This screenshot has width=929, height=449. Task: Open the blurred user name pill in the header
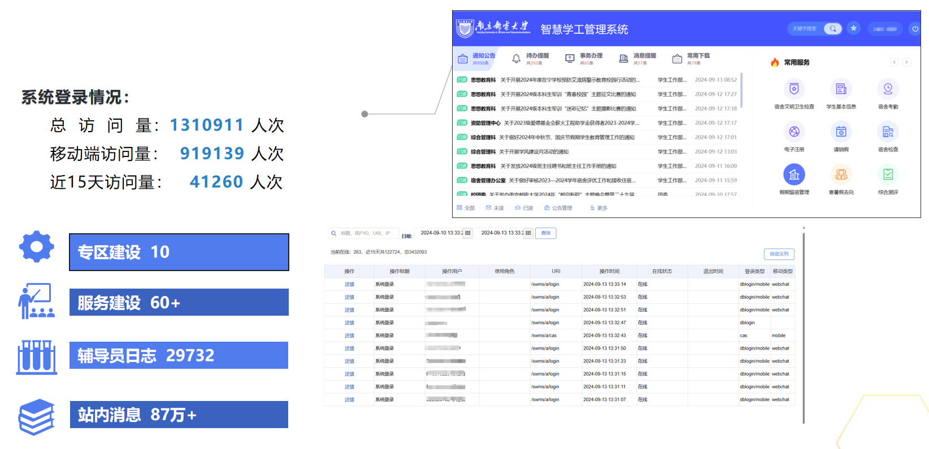[x=885, y=29]
